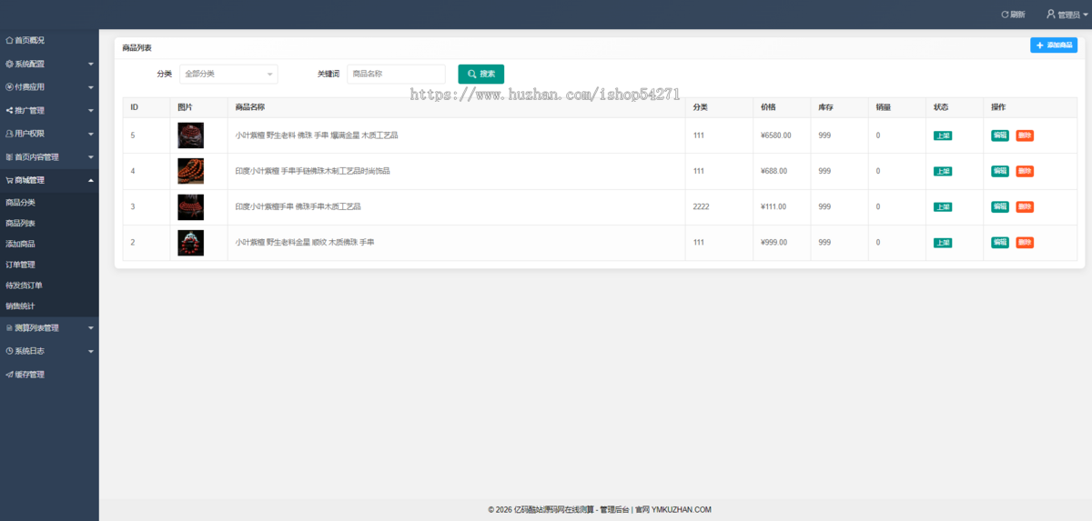This screenshot has height=521, width=1092.
Task: Click the cart icon beside 商城管理
Action: (x=9, y=180)
